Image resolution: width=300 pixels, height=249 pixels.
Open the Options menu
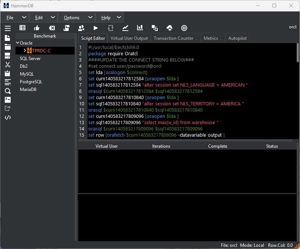click(x=72, y=18)
